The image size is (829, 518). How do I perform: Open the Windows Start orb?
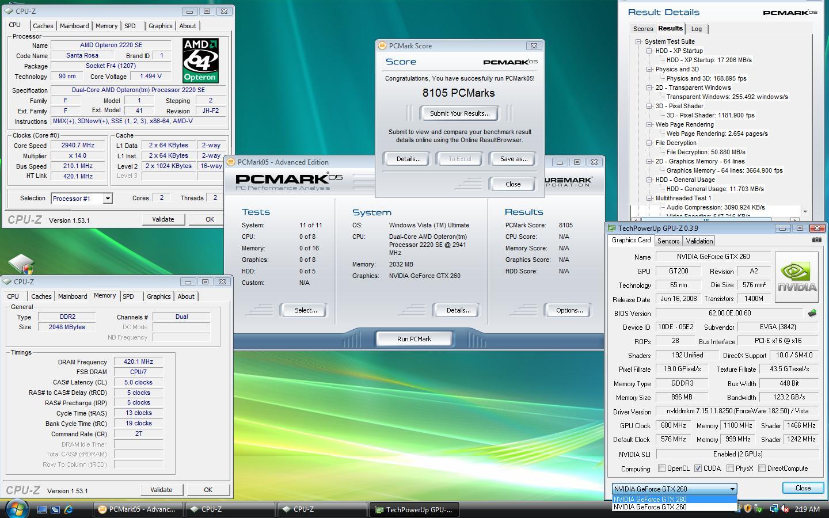(x=16, y=509)
